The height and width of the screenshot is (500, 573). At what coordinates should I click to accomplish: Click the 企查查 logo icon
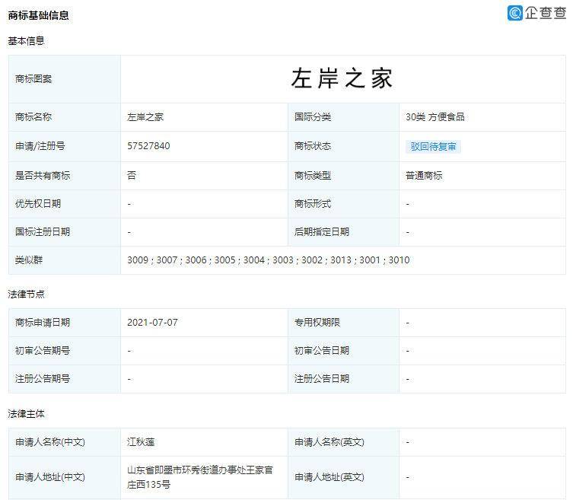tap(515, 13)
